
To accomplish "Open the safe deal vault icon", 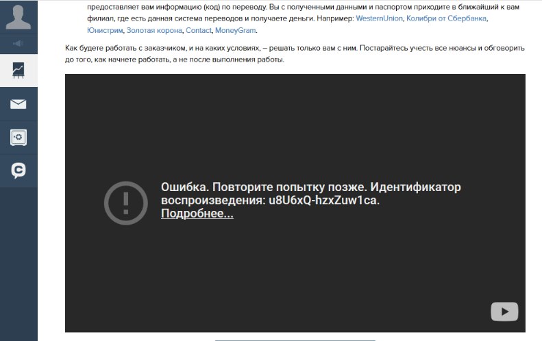I will pos(19,138).
